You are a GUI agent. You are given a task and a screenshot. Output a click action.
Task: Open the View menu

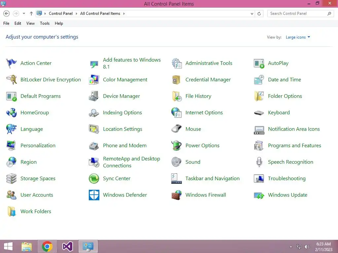pyautogui.click(x=30, y=23)
